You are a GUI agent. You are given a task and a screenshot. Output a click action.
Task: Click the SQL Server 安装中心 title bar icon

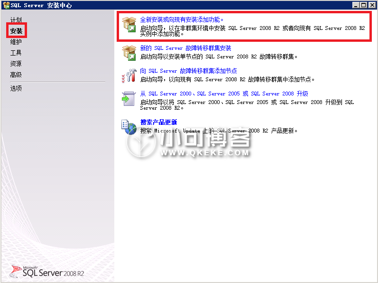pos(6,5)
